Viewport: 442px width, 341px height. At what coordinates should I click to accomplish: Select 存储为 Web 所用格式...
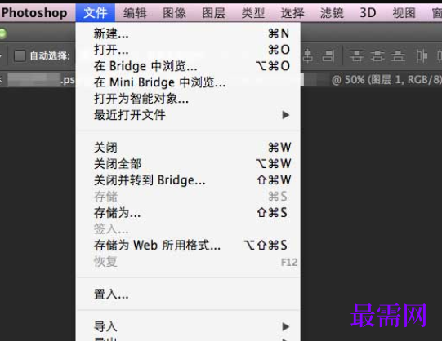[188, 245]
